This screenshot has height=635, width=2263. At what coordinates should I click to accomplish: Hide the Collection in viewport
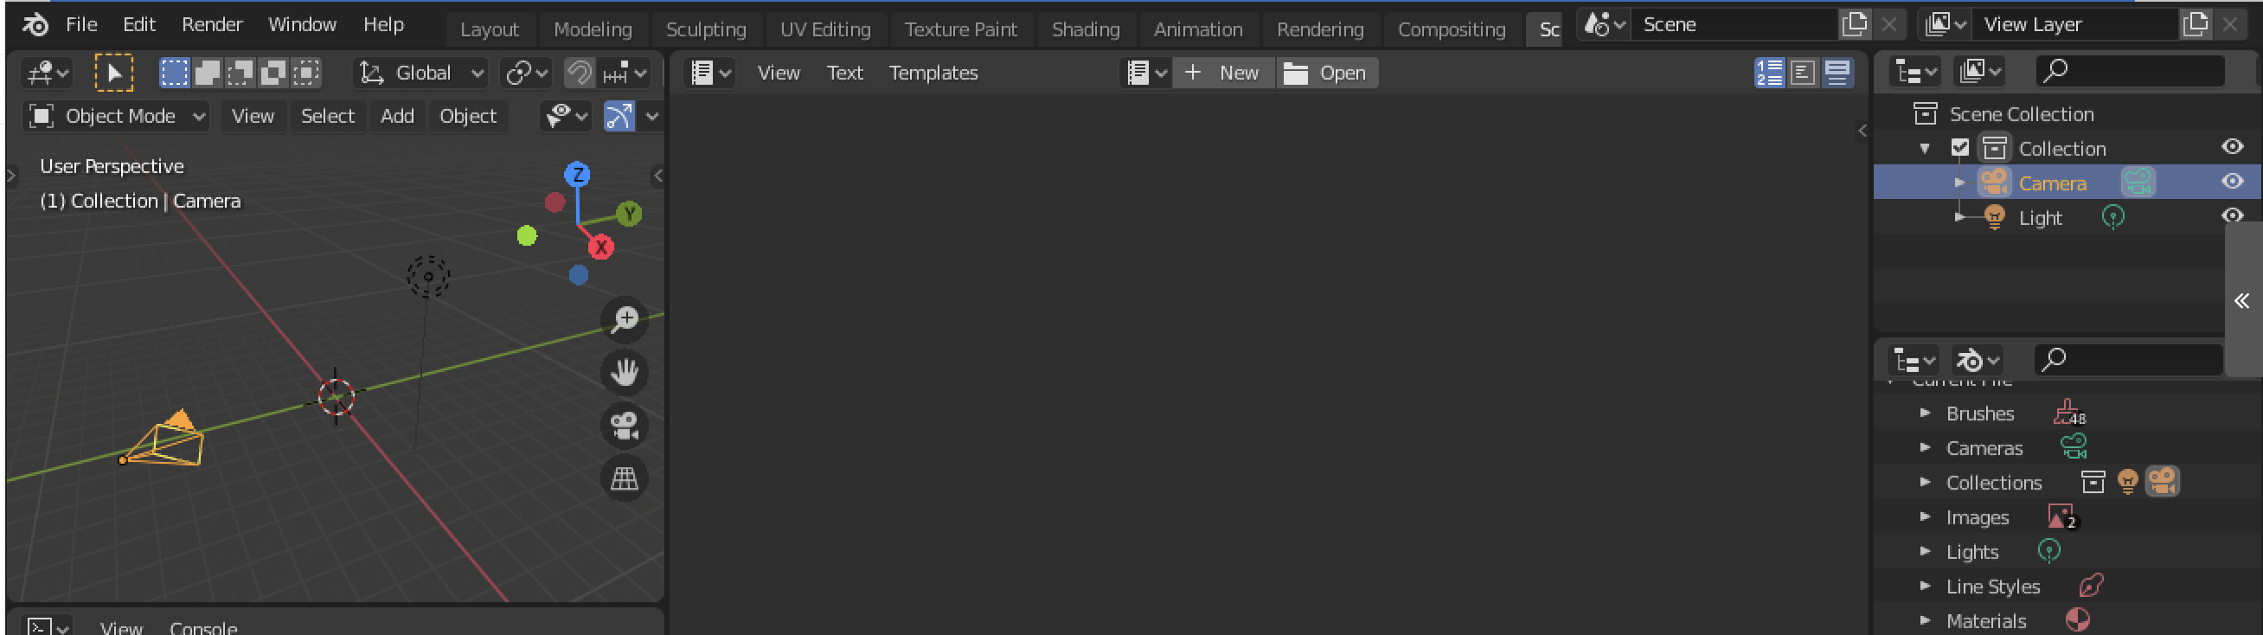point(2232,147)
